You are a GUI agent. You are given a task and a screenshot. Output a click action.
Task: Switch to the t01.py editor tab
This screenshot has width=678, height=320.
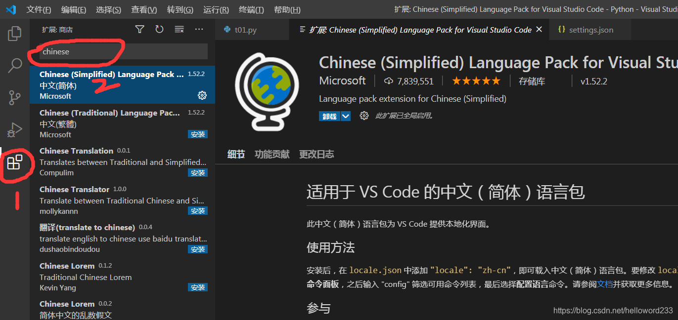click(252, 30)
